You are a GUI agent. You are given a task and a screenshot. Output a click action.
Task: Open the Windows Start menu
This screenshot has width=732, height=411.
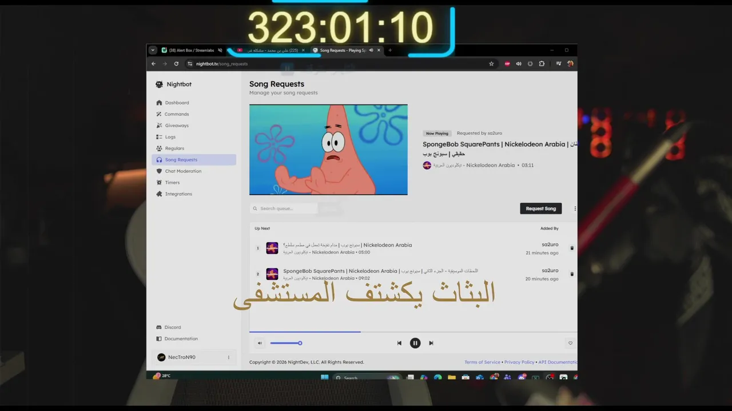point(325,377)
